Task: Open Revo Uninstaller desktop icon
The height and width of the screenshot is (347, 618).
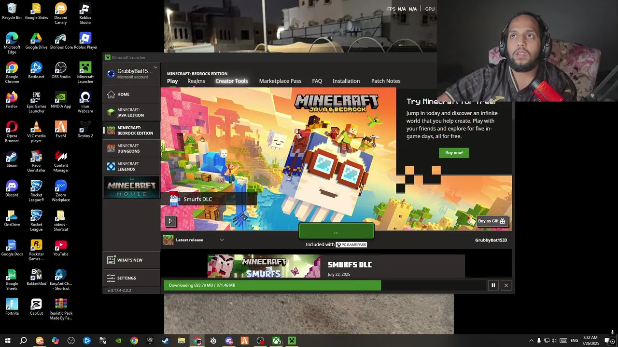Action: tap(36, 161)
